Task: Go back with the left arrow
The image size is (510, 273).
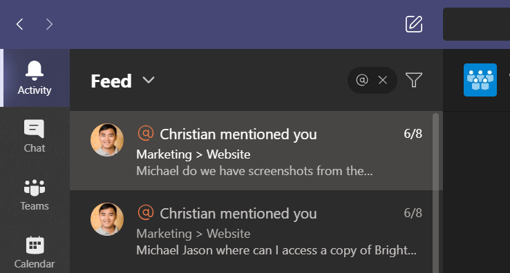Action: [x=20, y=24]
